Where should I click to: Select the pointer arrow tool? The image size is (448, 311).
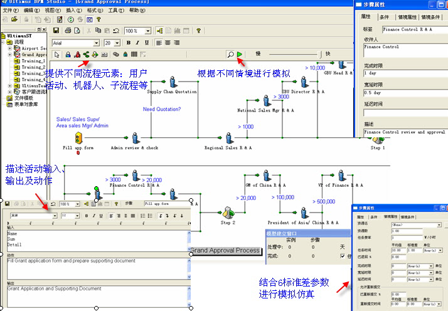pos(58,55)
